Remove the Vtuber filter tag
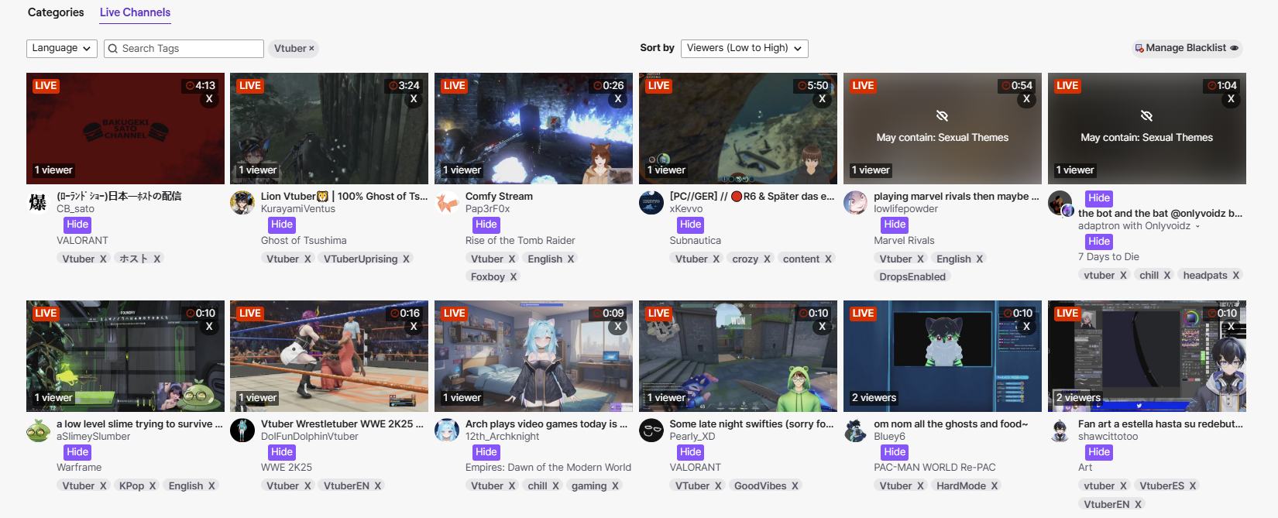This screenshot has width=1278, height=518. 311,48
